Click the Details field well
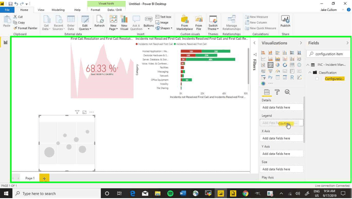 282,107
